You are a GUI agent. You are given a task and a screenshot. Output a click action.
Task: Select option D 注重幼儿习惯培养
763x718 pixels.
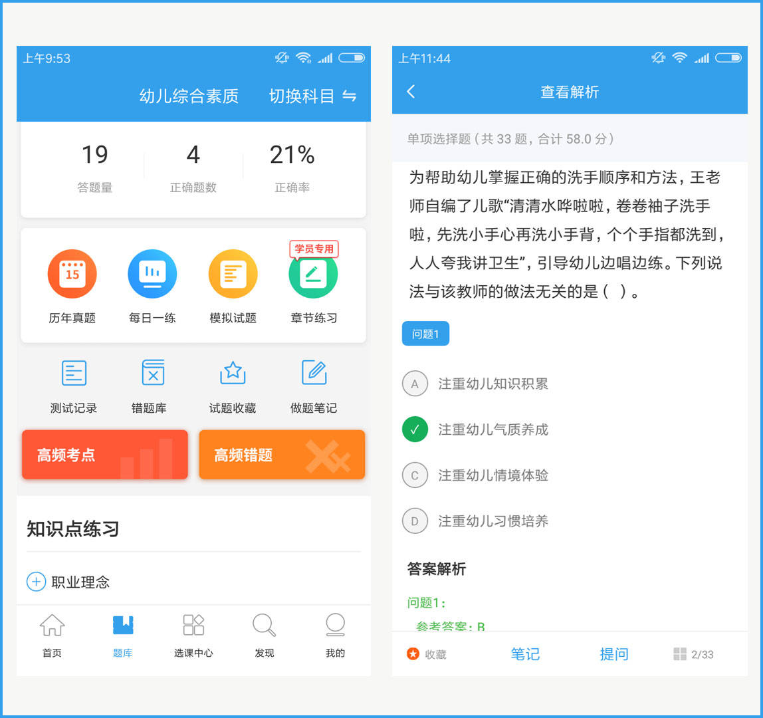[x=475, y=521]
